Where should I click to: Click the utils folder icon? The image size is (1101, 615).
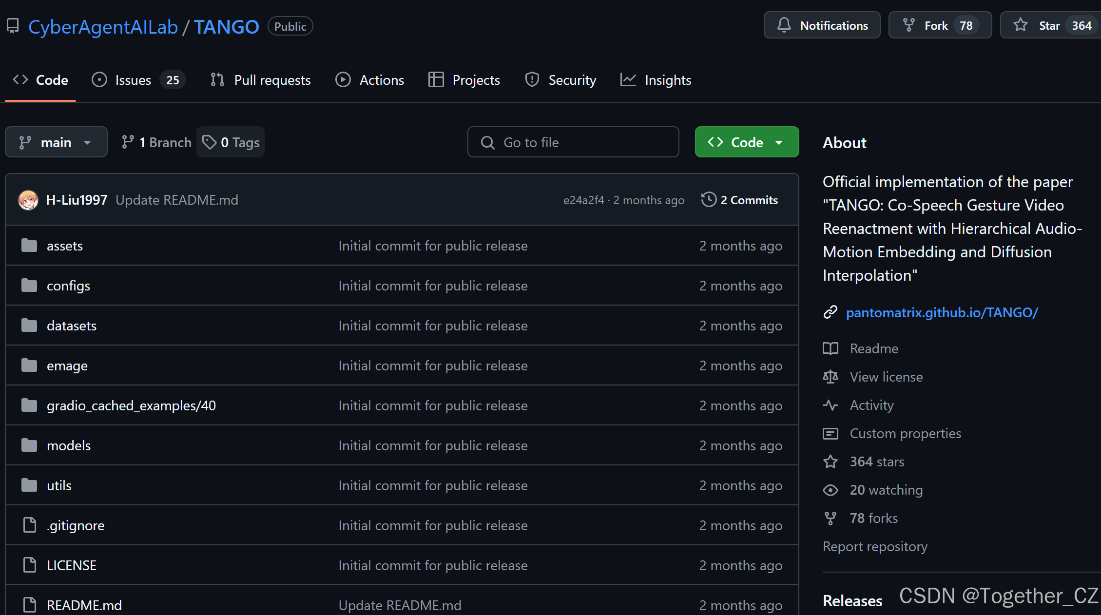click(29, 485)
